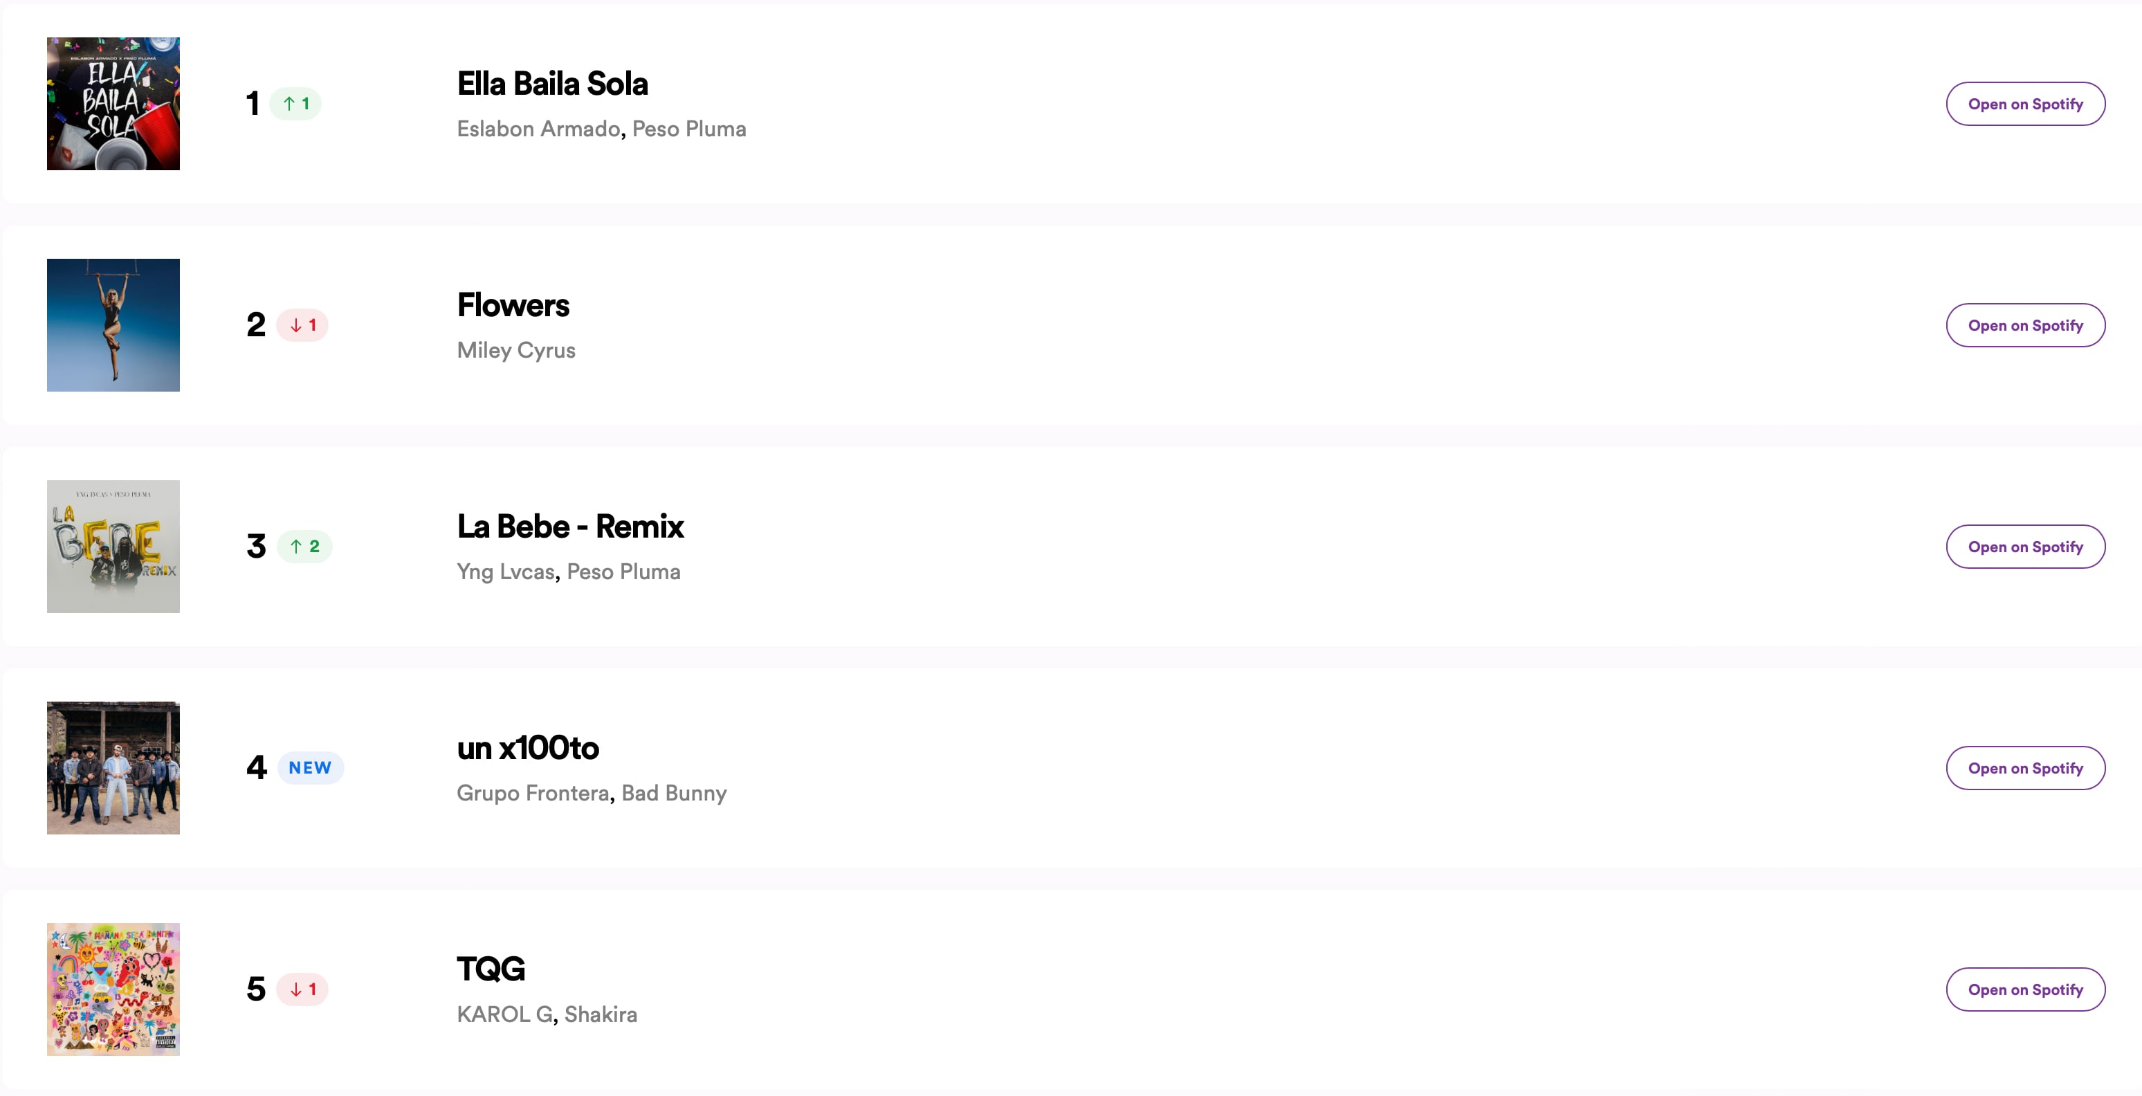Open the Ella Baila Sola album artwork
Screen dimensions: 2142x1096
112,103
